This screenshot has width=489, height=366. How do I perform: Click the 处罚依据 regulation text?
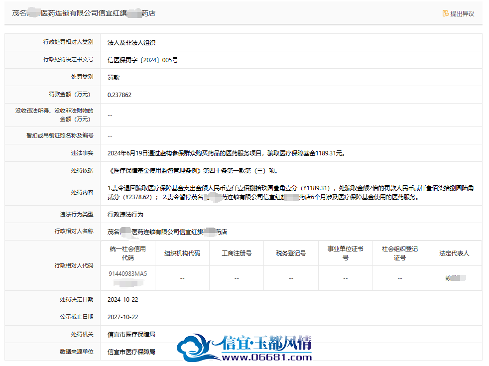[x=193, y=170]
